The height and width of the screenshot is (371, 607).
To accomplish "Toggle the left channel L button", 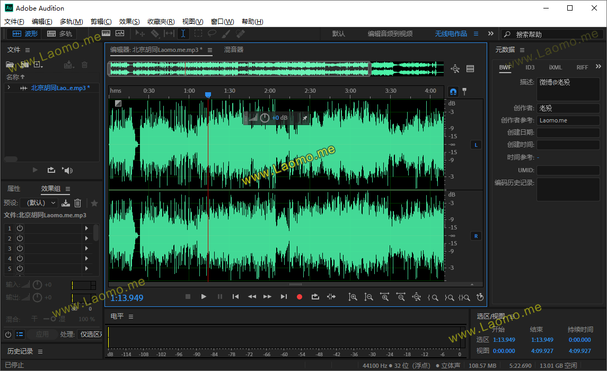I will [x=476, y=145].
